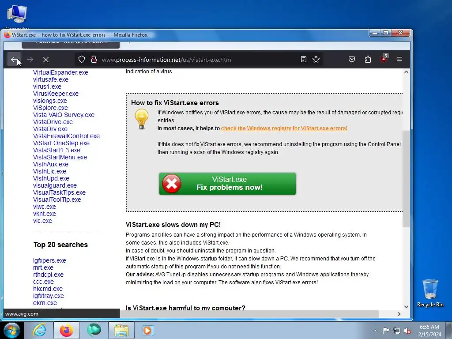Open hkcmd.exe top search link
Viewport: 452px width, 339px height.
[x=48, y=289]
